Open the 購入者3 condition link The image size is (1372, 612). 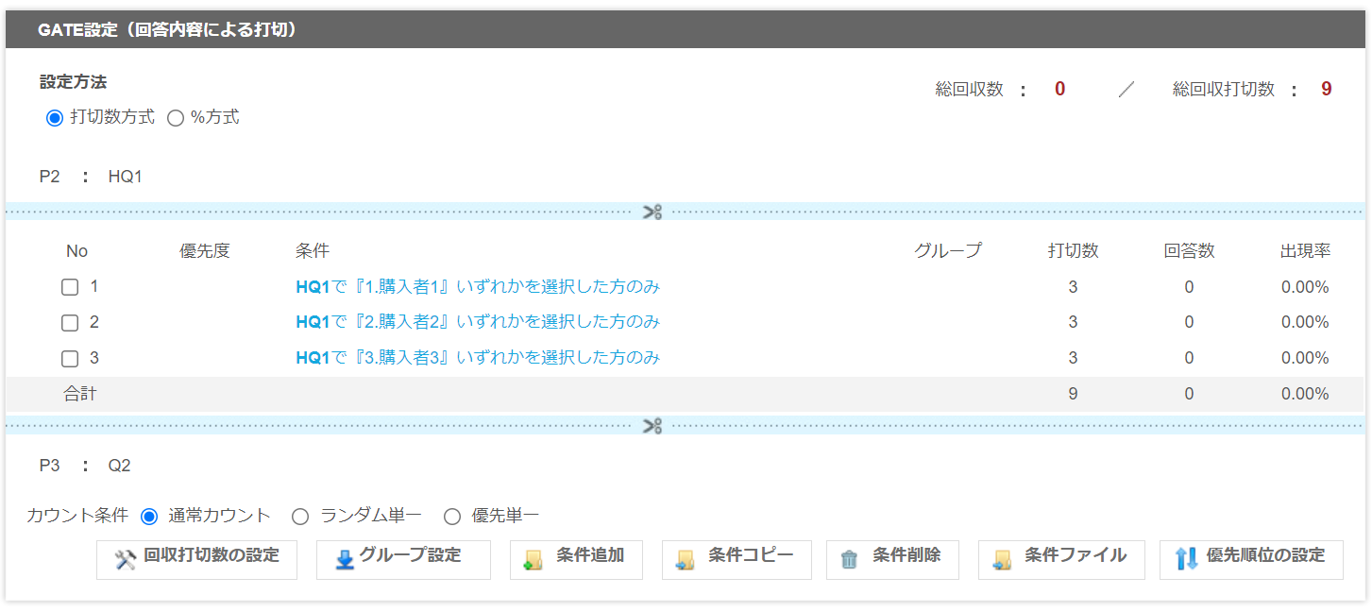(x=477, y=358)
